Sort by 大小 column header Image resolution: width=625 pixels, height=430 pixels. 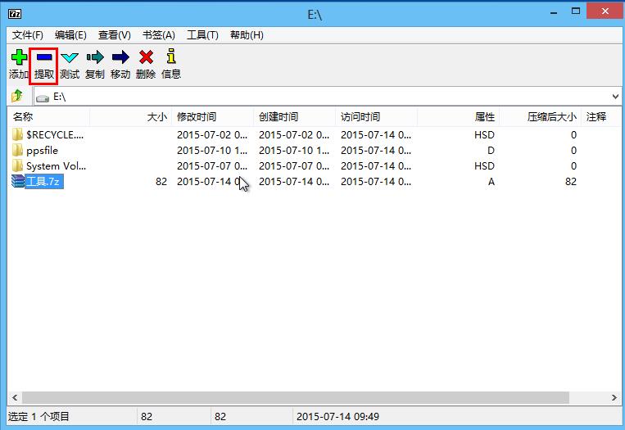[131, 117]
